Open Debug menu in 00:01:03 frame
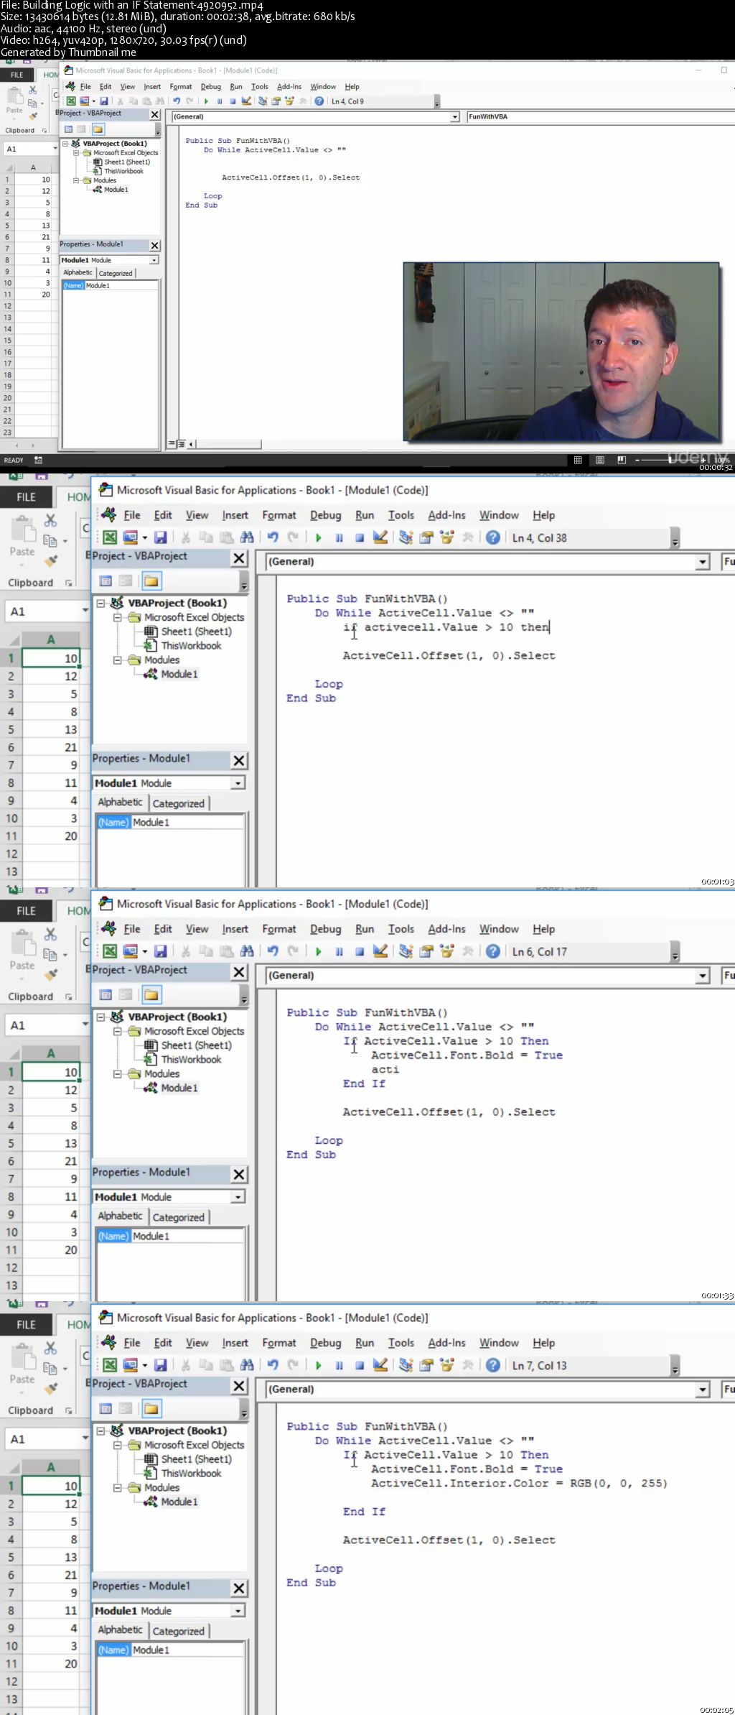Screen dimensions: 735x1715 coord(325,515)
